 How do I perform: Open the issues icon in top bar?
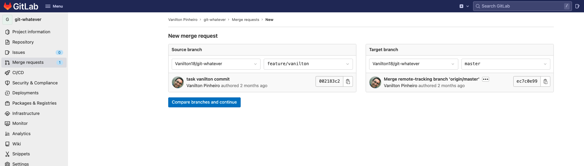tap(577, 6)
